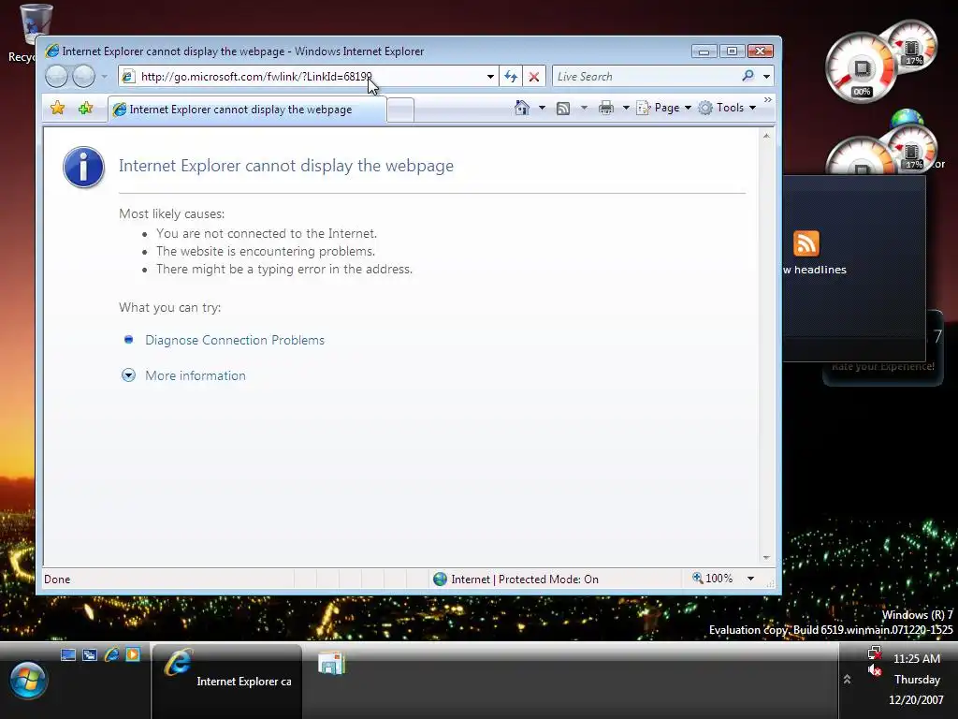Click the Back navigation button

(57, 77)
